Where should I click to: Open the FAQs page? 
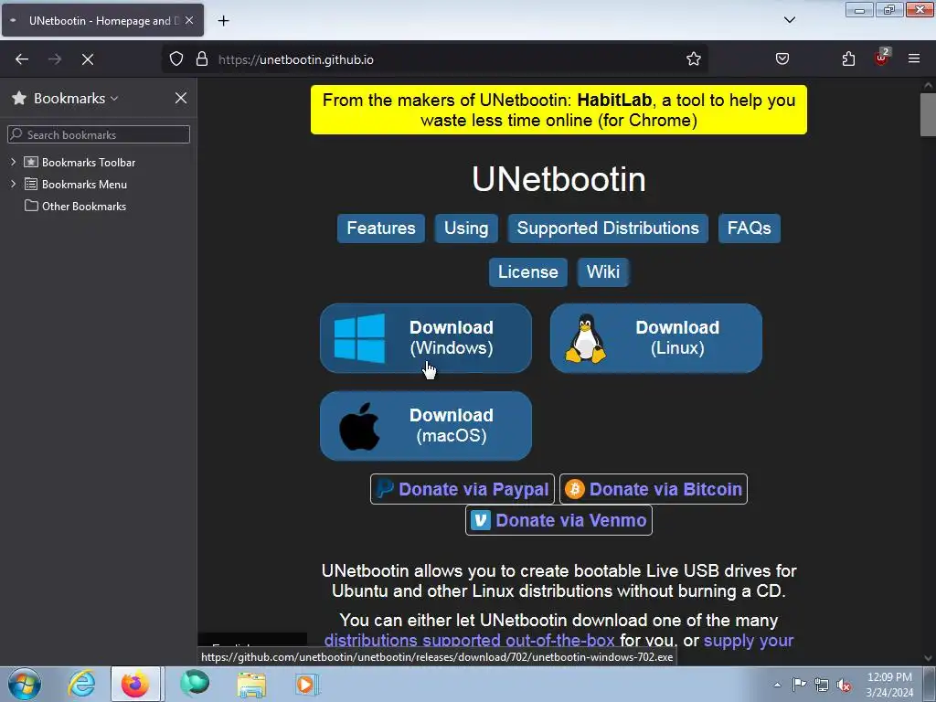pos(750,228)
